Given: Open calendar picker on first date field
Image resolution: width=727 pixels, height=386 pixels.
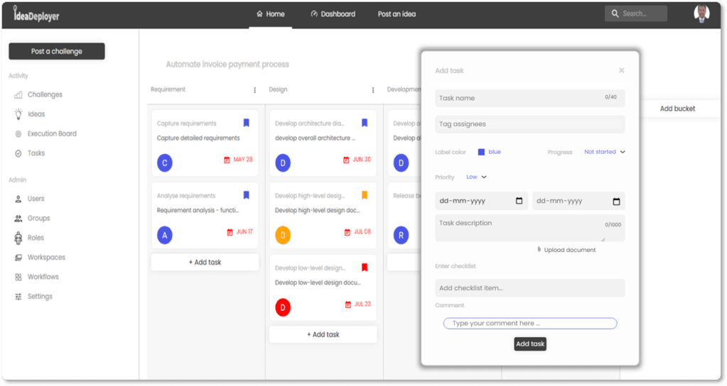Looking at the screenshot, I should (x=519, y=201).
